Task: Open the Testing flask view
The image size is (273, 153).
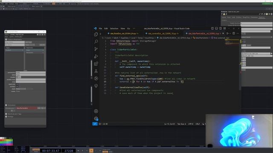Action: pos(96,71)
